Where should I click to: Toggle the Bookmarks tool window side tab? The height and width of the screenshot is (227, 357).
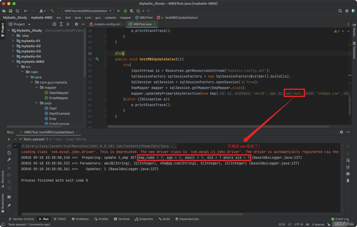[x=3, y=203]
